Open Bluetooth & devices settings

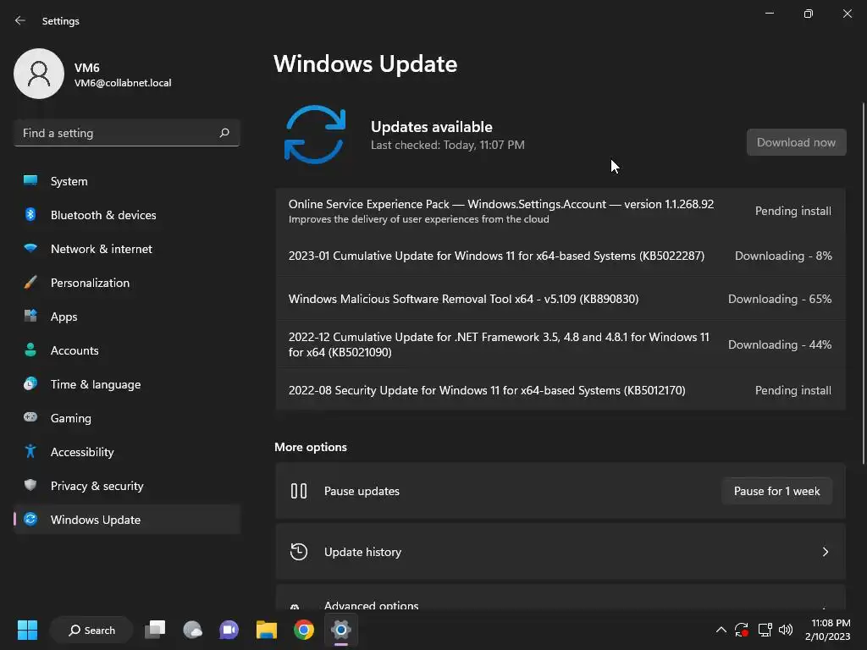pyautogui.click(x=127, y=215)
